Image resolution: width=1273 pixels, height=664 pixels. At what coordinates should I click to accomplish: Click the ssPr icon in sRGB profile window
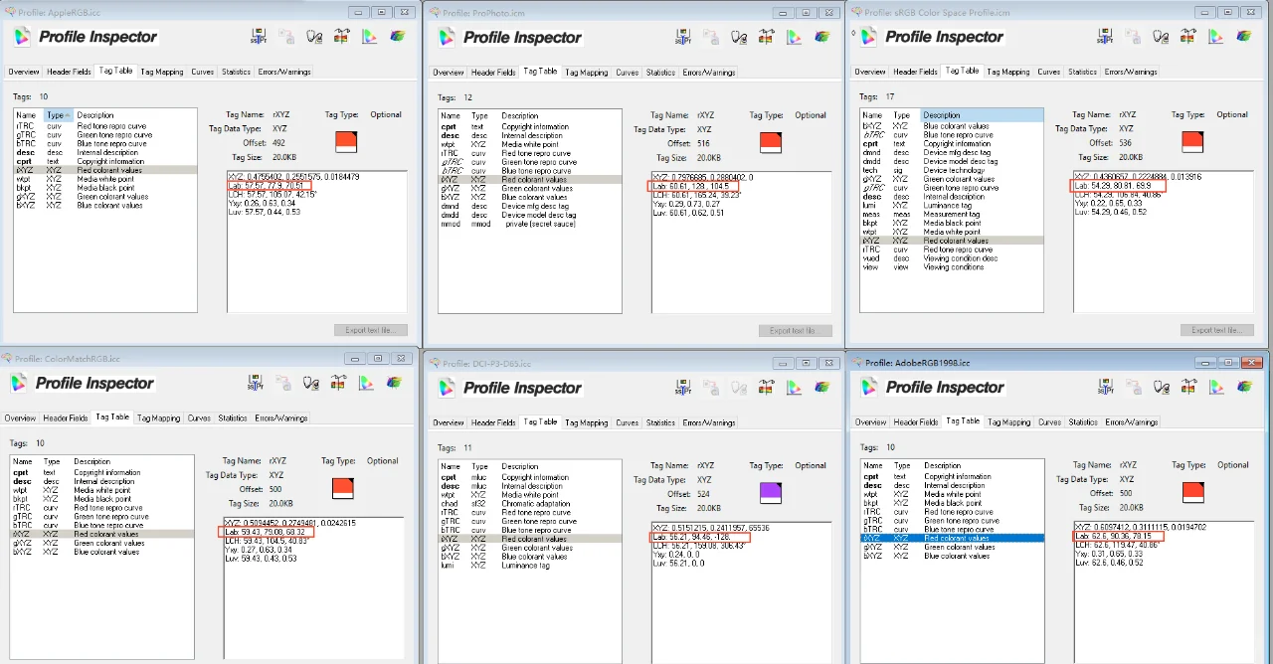pyautogui.click(x=1104, y=36)
